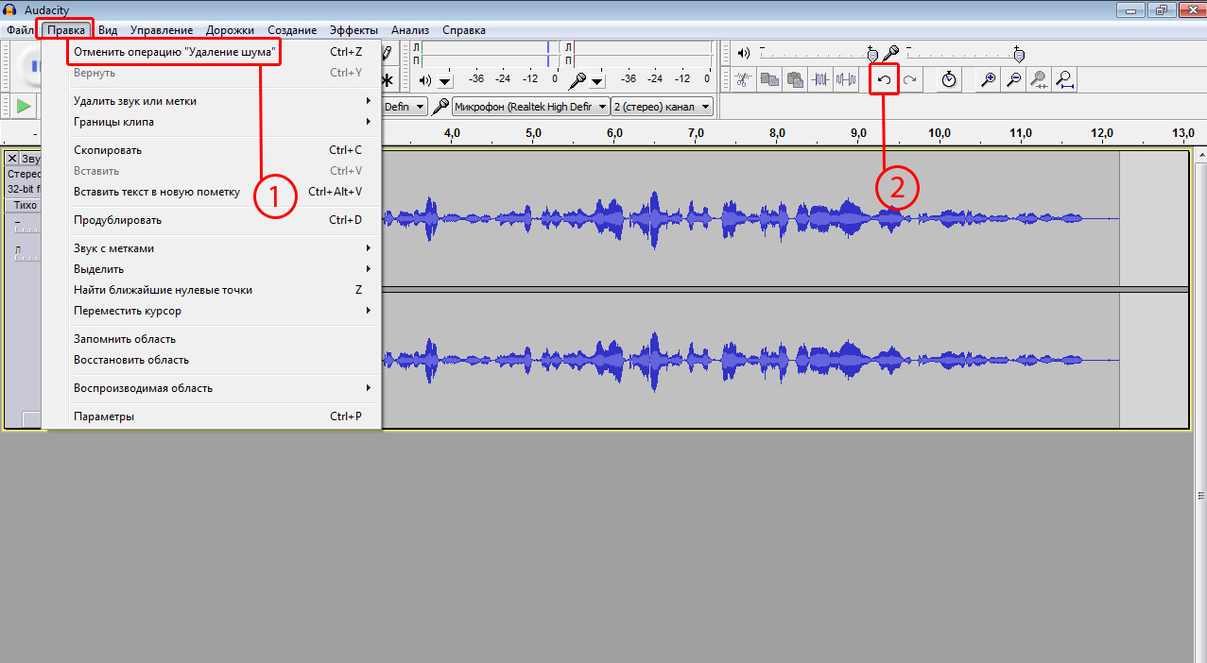This screenshot has width=1207, height=663.
Task: Click the Silence audio toolbar icon
Action: point(845,80)
